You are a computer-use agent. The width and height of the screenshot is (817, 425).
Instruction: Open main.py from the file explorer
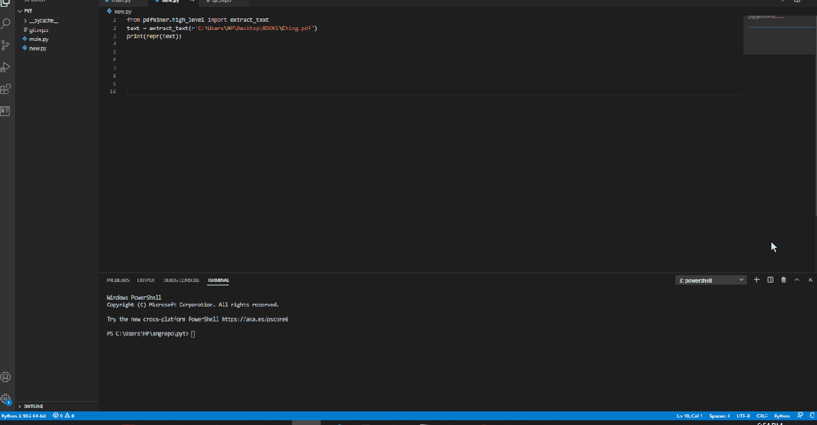coord(38,40)
